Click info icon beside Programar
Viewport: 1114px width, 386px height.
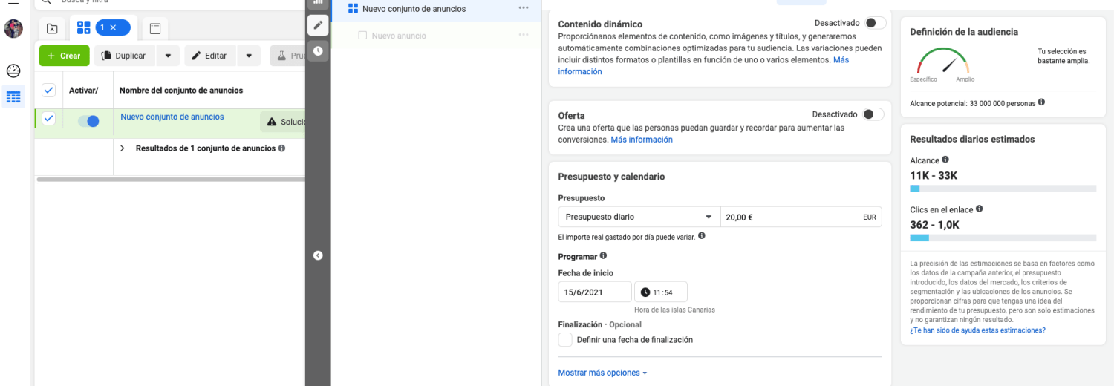click(603, 256)
